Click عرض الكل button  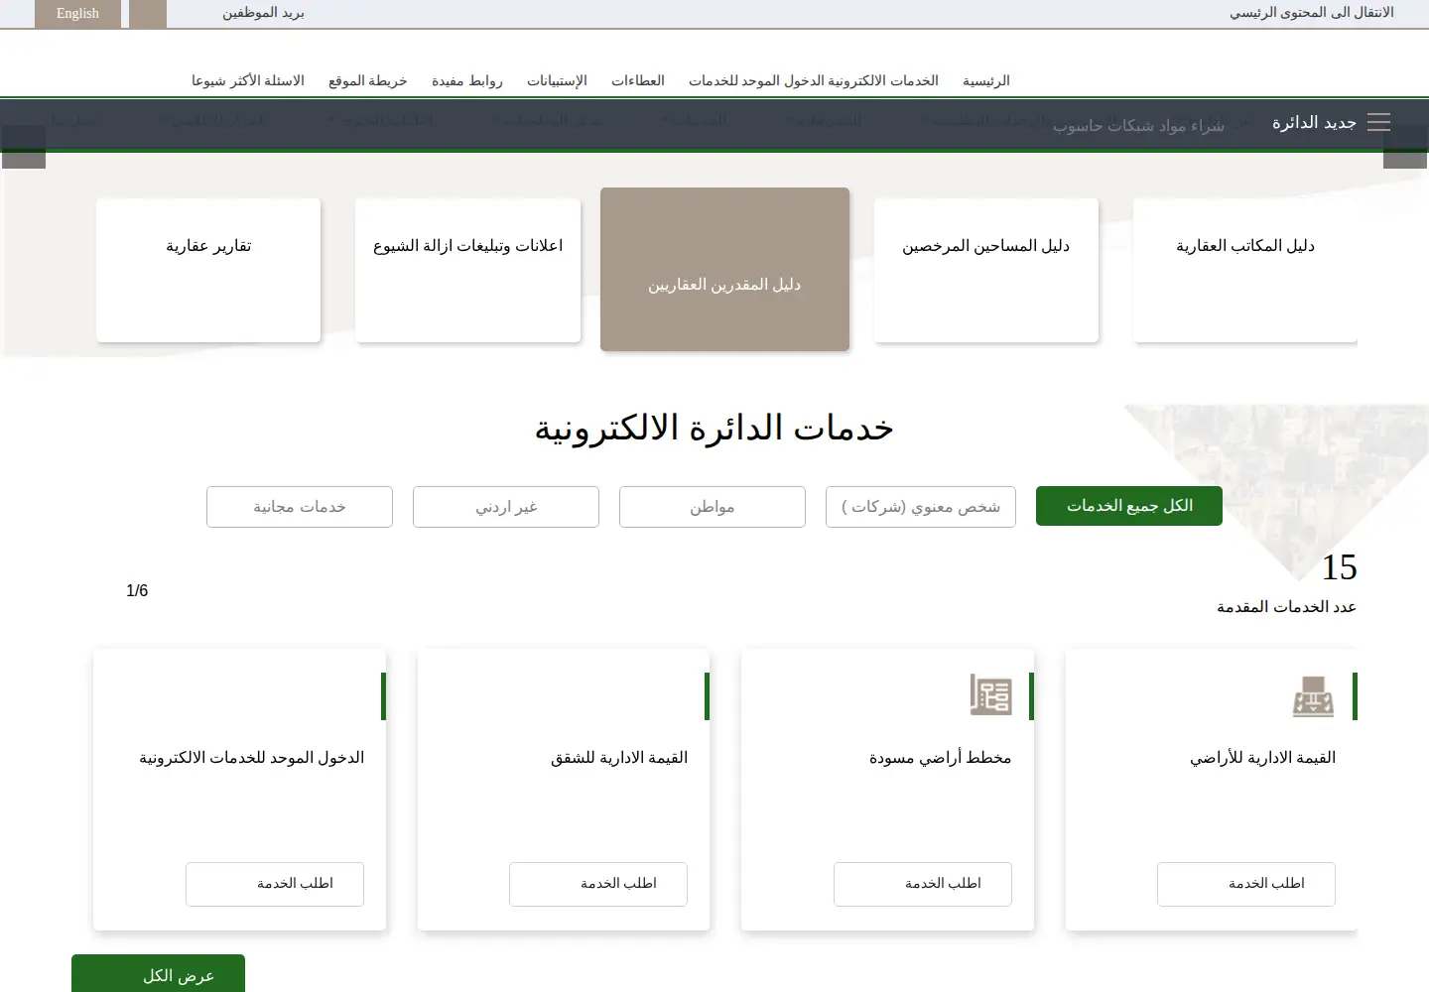pyautogui.click(x=158, y=974)
